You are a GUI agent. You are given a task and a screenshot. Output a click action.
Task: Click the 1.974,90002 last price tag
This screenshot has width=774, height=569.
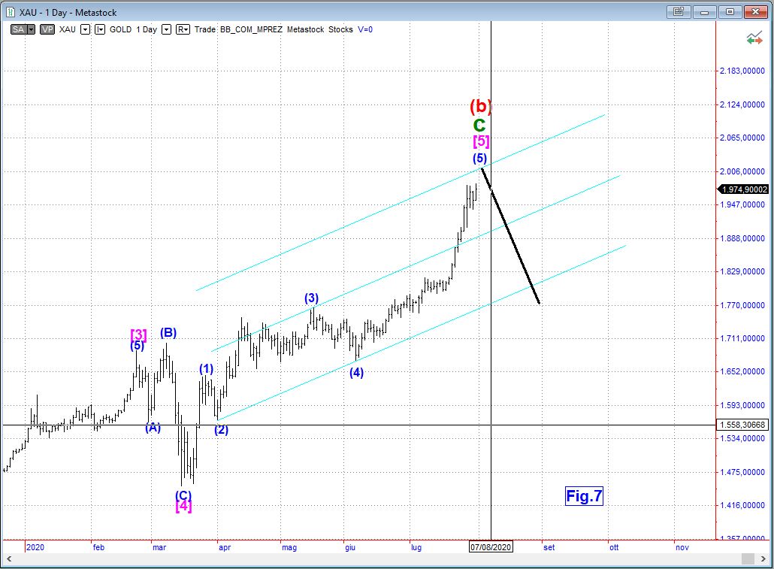click(743, 189)
